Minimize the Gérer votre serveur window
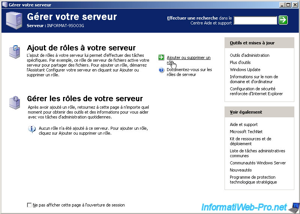 [x=282, y=5]
